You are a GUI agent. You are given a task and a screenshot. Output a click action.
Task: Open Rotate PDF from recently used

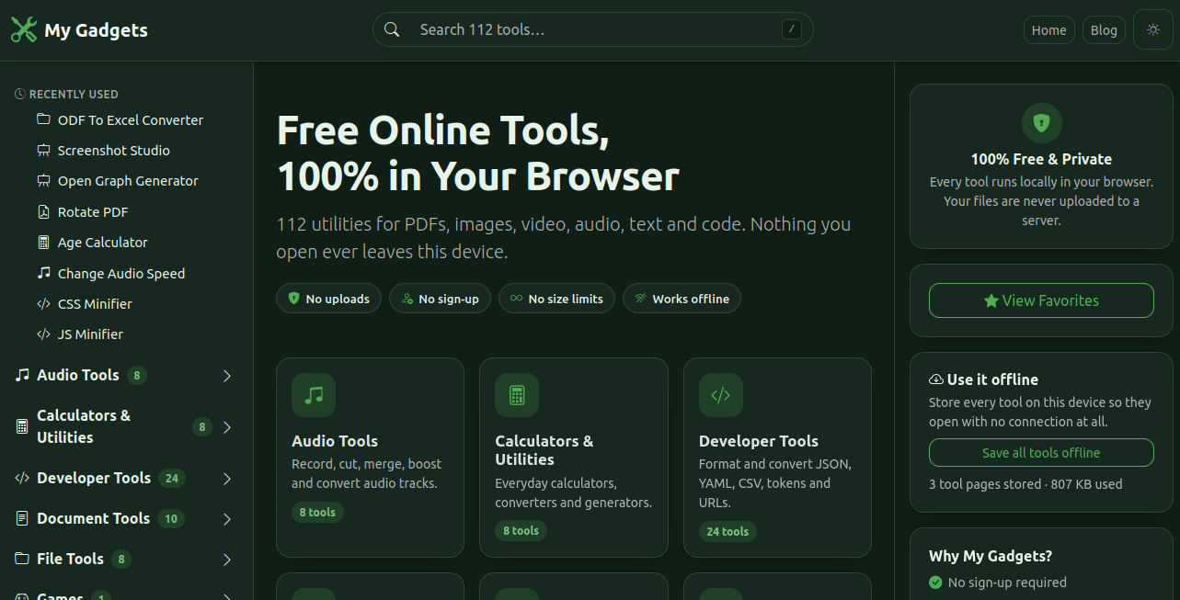[93, 211]
